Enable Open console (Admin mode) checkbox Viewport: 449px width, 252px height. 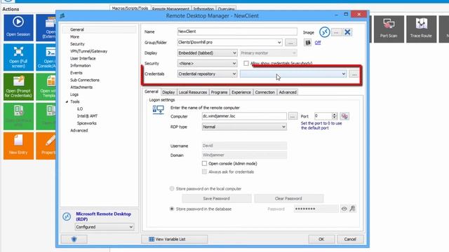click(x=204, y=163)
